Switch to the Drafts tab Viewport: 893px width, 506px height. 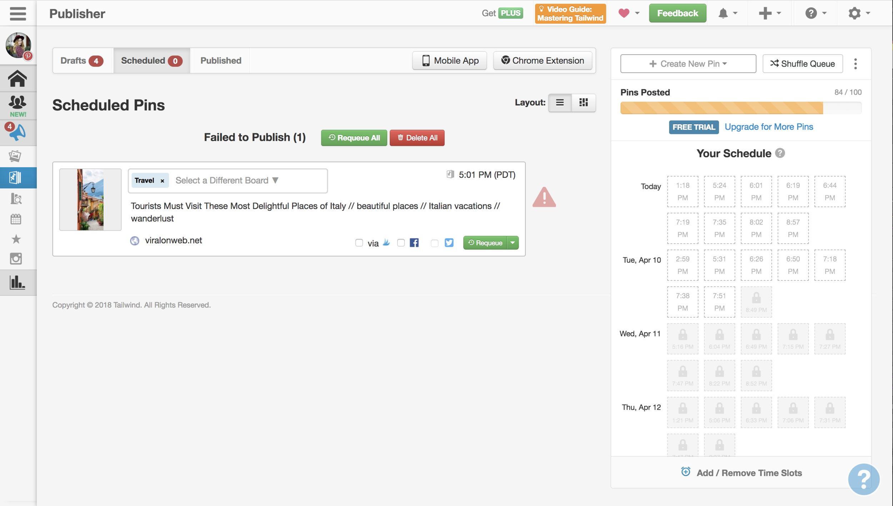(x=83, y=61)
